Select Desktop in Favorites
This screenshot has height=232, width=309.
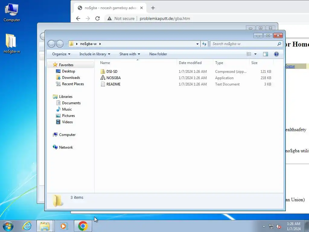point(68,71)
